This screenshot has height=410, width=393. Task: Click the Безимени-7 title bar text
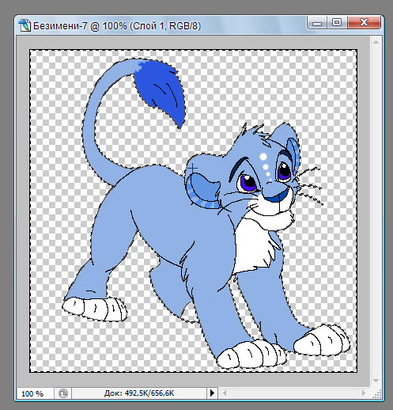point(117,26)
